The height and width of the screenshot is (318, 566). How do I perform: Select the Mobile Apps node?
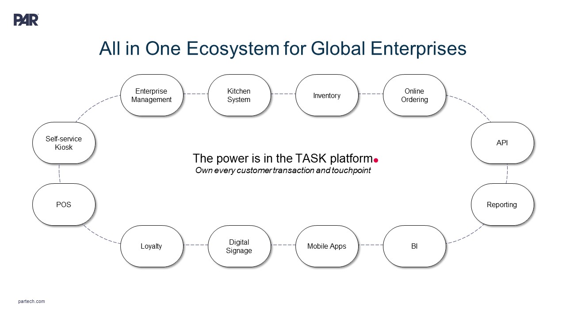click(326, 246)
